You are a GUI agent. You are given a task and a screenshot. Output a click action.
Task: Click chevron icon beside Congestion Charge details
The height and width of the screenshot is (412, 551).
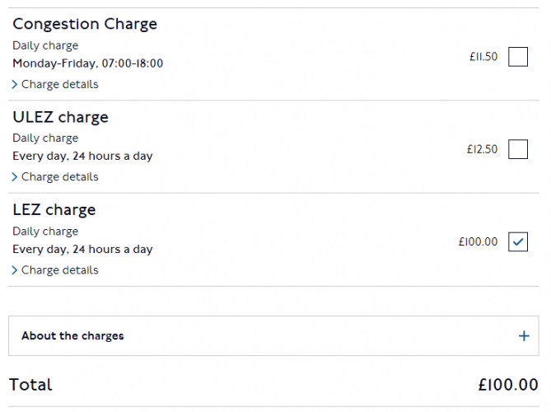tap(15, 85)
